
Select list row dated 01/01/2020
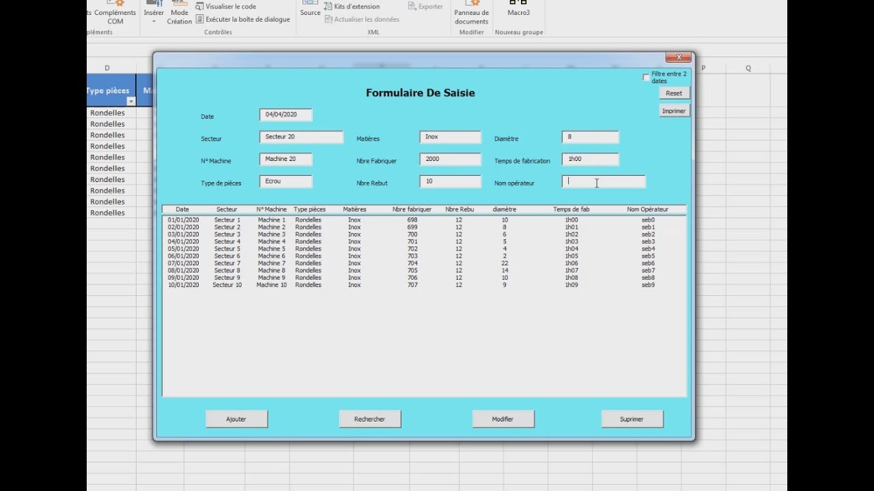pos(423,220)
